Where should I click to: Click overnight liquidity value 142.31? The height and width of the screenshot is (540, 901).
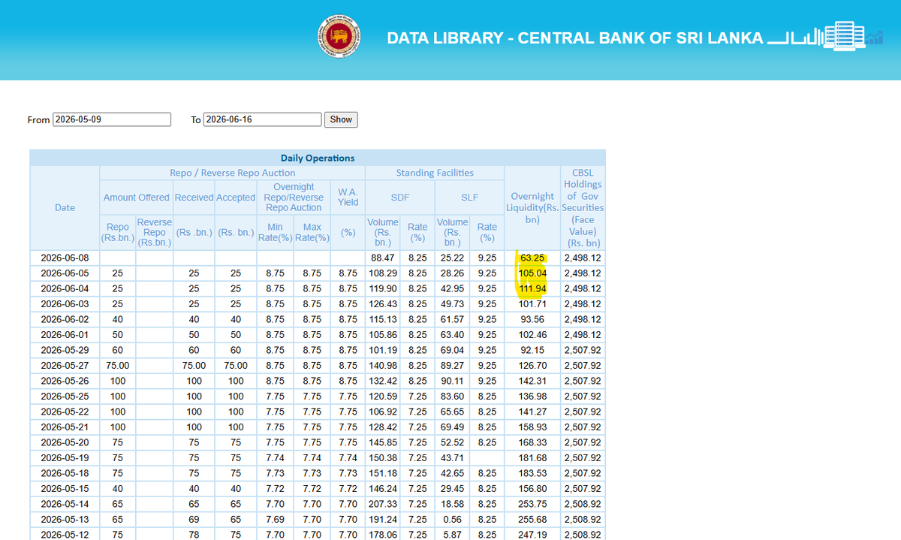tap(532, 382)
